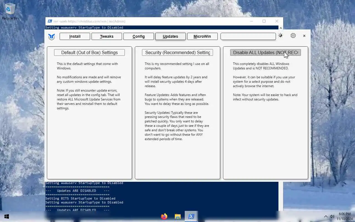
Task: Open the settings gear icon in WinUtil
Action: (x=293, y=36)
